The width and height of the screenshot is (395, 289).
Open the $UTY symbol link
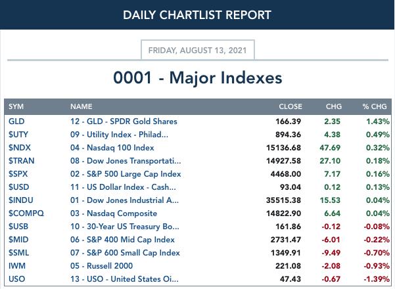(18, 135)
